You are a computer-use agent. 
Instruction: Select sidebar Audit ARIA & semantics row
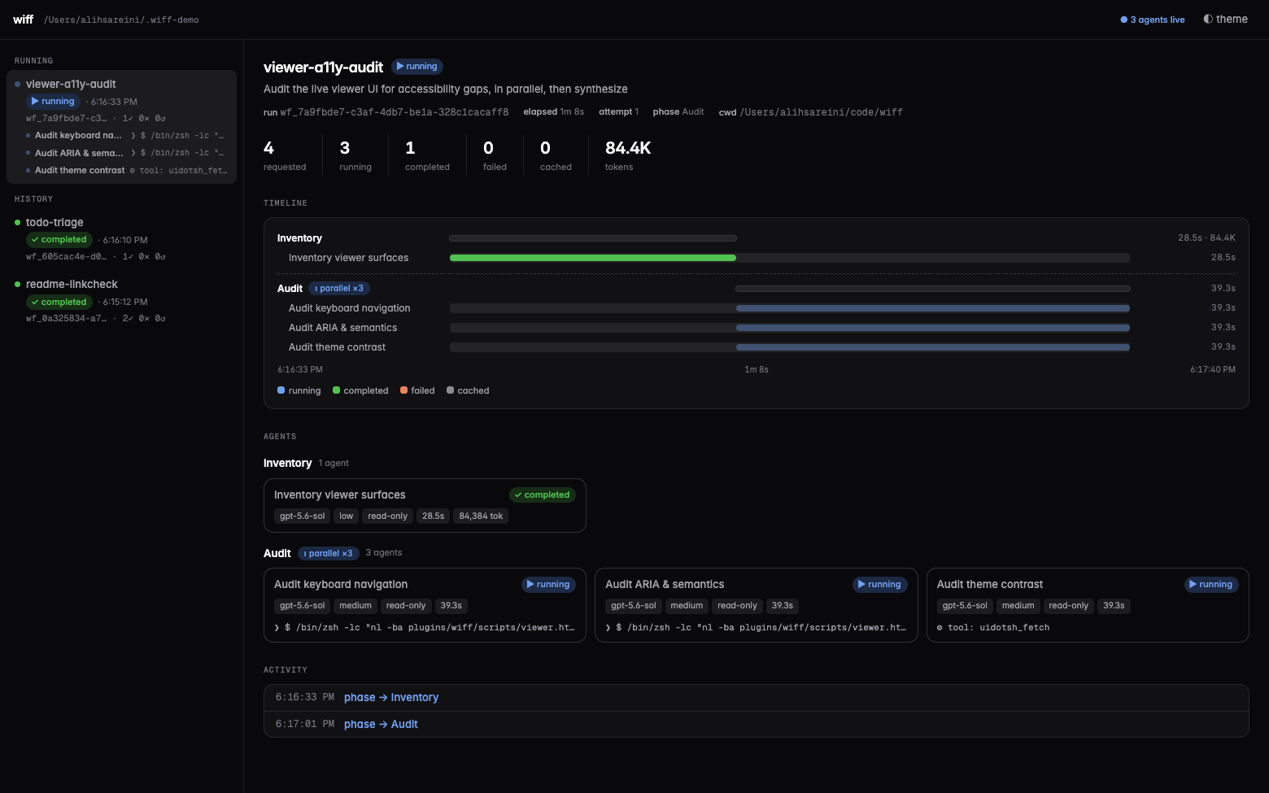click(x=126, y=153)
